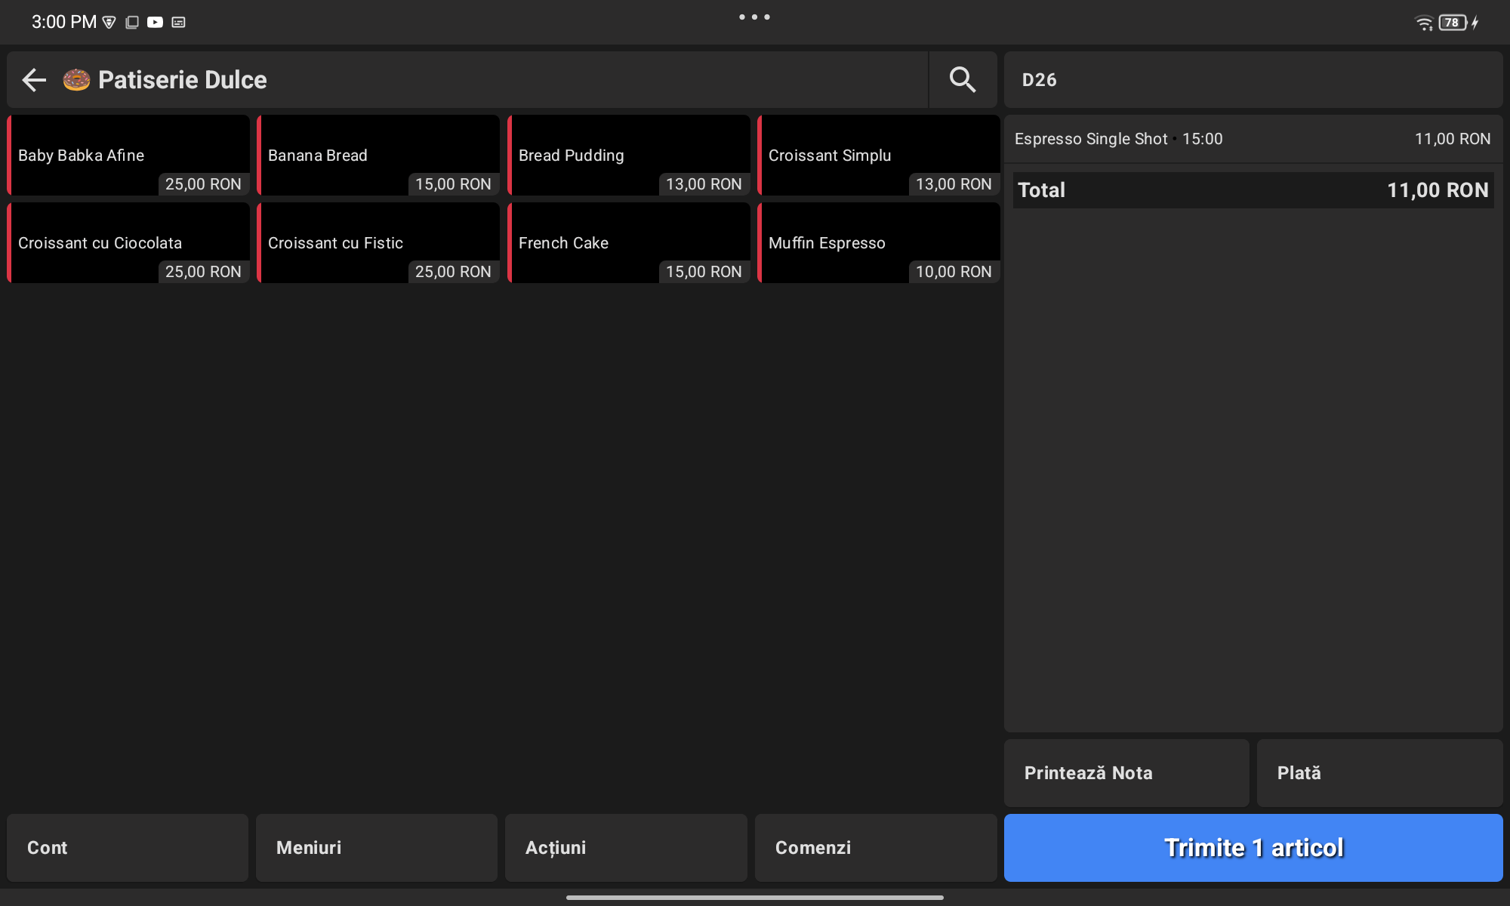The image size is (1510, 906).
Task: Select Croissant cu Fistic tile
Action: pyautogui.click(x=378, y=243)
